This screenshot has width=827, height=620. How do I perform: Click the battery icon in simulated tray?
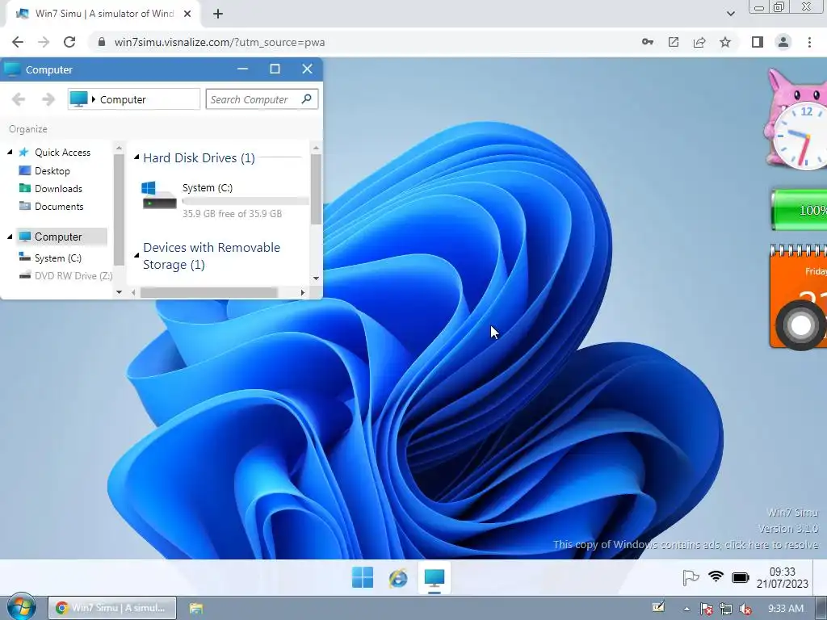tap(741, 578)
